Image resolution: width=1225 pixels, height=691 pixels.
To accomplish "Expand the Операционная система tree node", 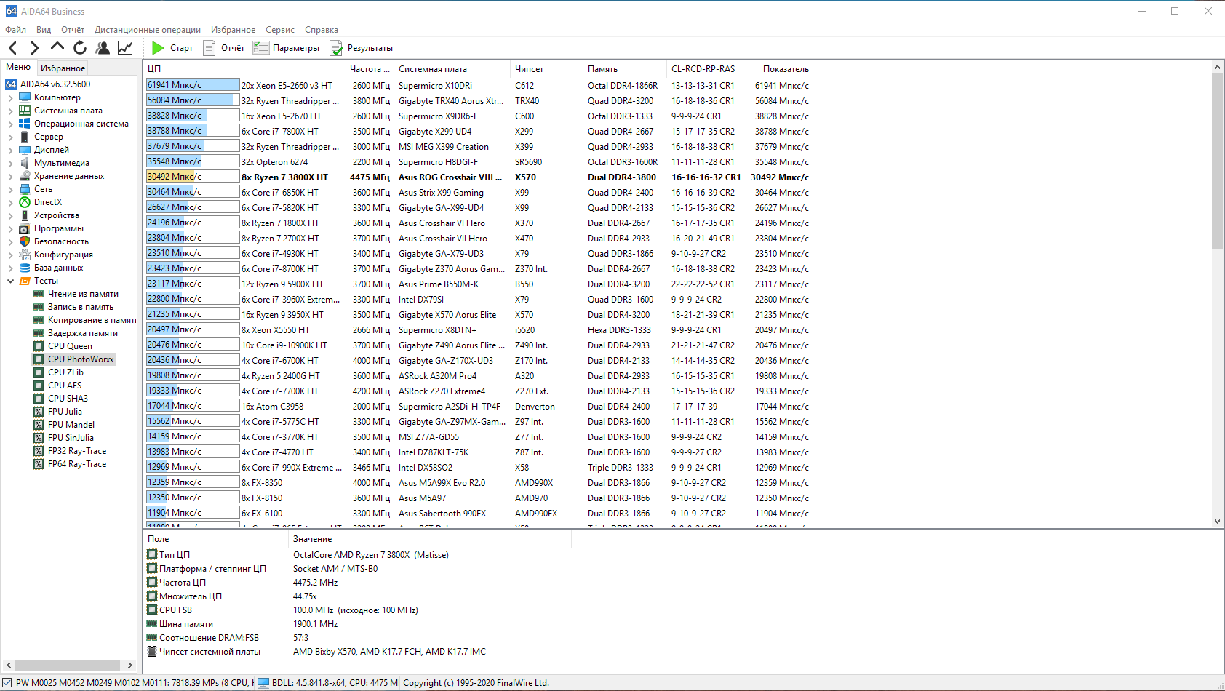I will click(x=10, y=124).
